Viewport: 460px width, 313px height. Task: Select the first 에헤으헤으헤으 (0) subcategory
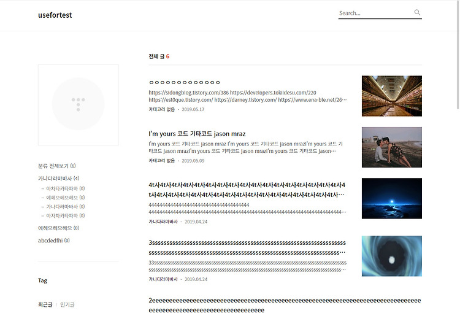pyautogui.click(x=66, y=198)
